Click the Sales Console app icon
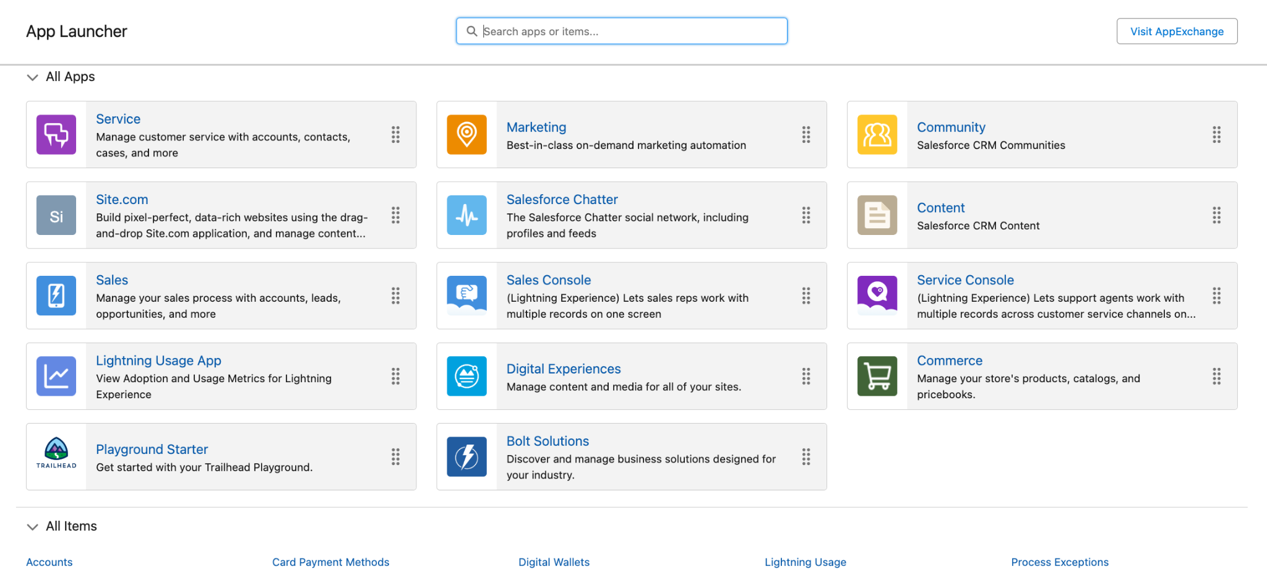 point(466,296)
